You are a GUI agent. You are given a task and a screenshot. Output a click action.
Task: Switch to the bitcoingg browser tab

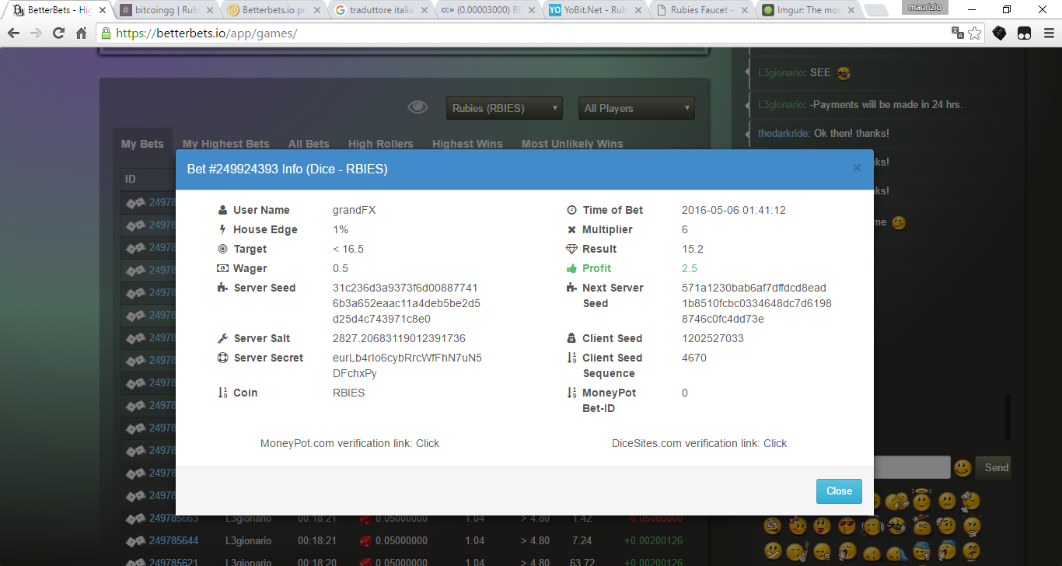[166, 11]
